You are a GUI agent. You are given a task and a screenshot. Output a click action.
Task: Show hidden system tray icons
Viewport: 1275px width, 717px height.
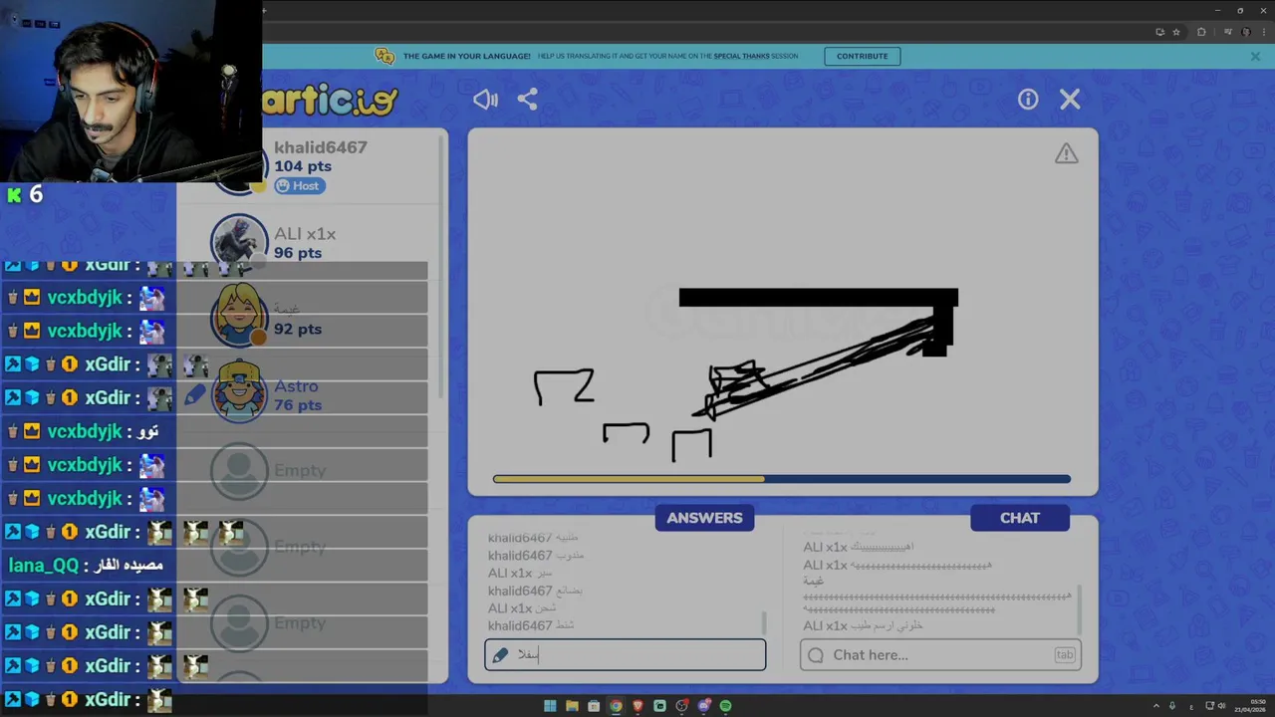pyautogui.click(x=1156, y=706)
